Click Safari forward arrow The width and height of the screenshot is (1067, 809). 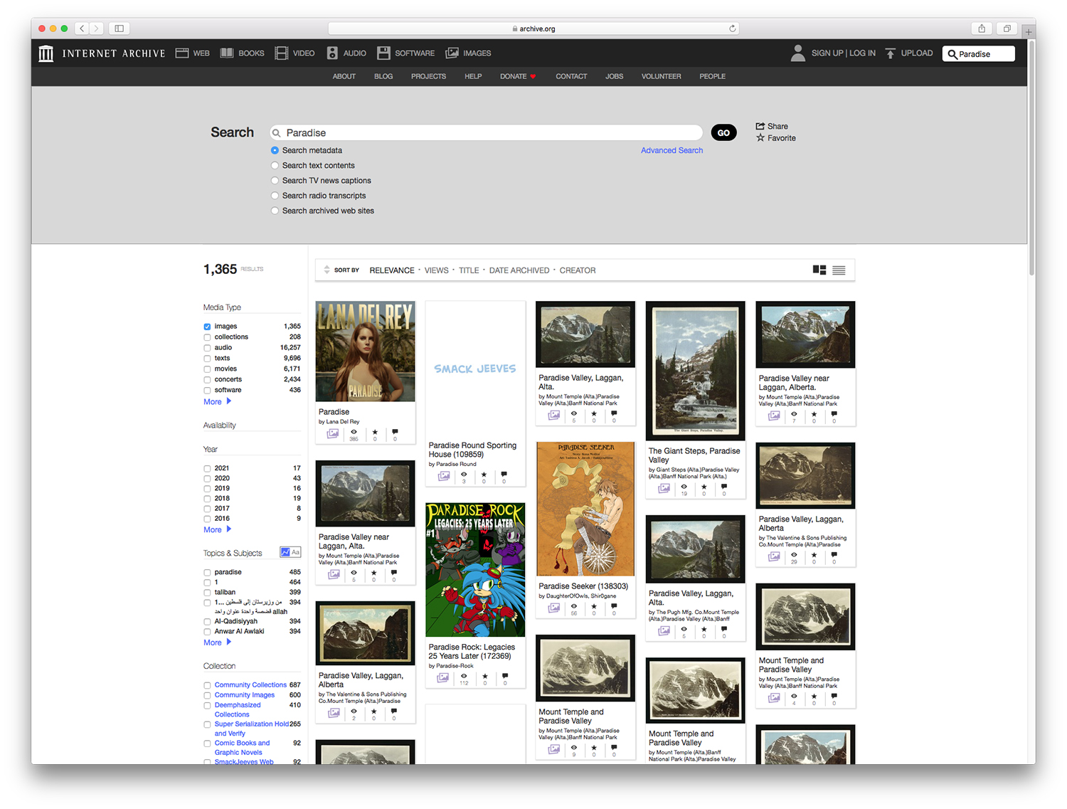[97, 28]
